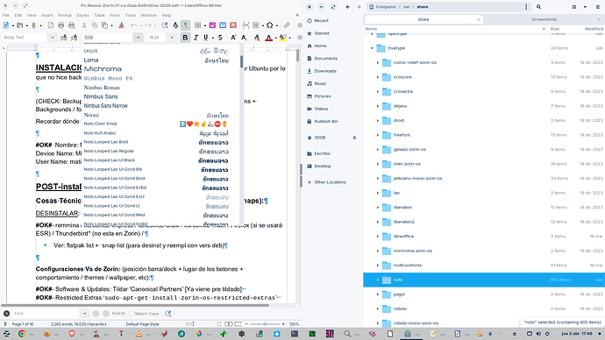Click Search icon in Files
Viewport: 605px width, 340px height.
[x=538, y=7]
